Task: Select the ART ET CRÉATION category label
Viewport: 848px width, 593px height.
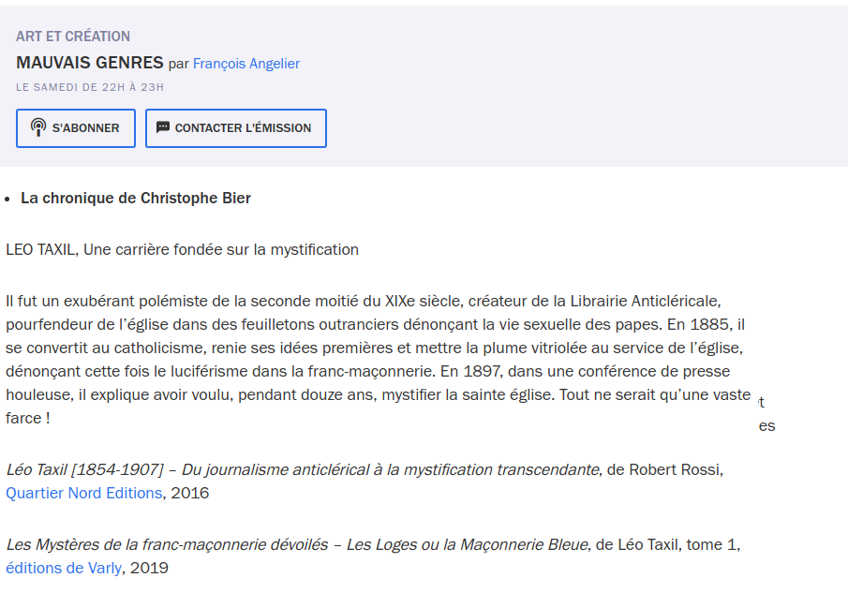Action: [73, 37]
